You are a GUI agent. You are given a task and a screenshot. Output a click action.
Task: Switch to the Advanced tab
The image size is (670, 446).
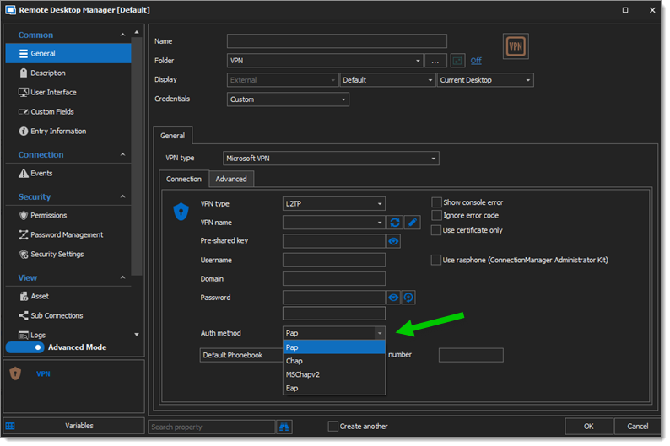pyautogui.click(x=231, y=180)
